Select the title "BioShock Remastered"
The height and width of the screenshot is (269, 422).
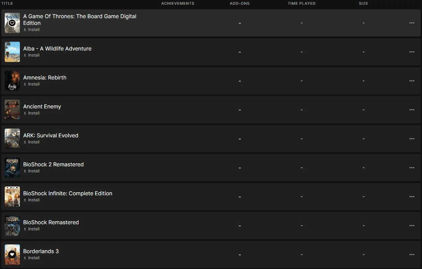point(51,222)
